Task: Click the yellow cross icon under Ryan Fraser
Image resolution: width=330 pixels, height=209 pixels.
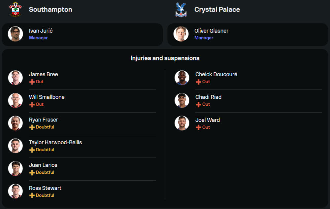Action: tap(32, 127)
